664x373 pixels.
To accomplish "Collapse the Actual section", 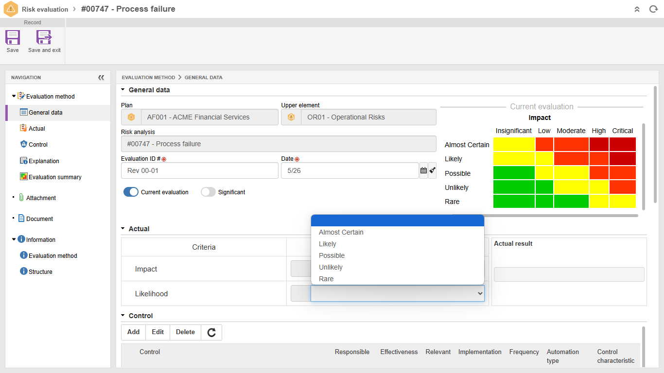I will [123, 229].
